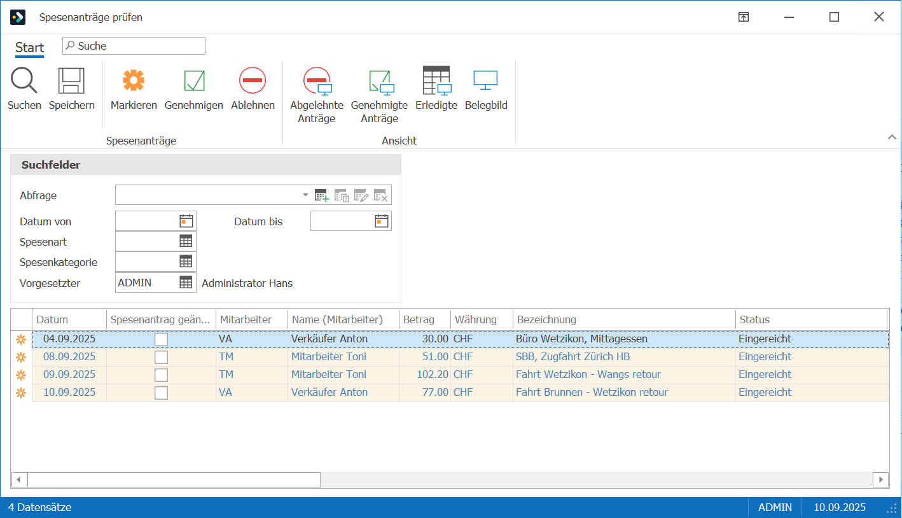Viewport: 902px width, 518px height.
Task: Sort by the Datum column header
Action: coord(69,319)
